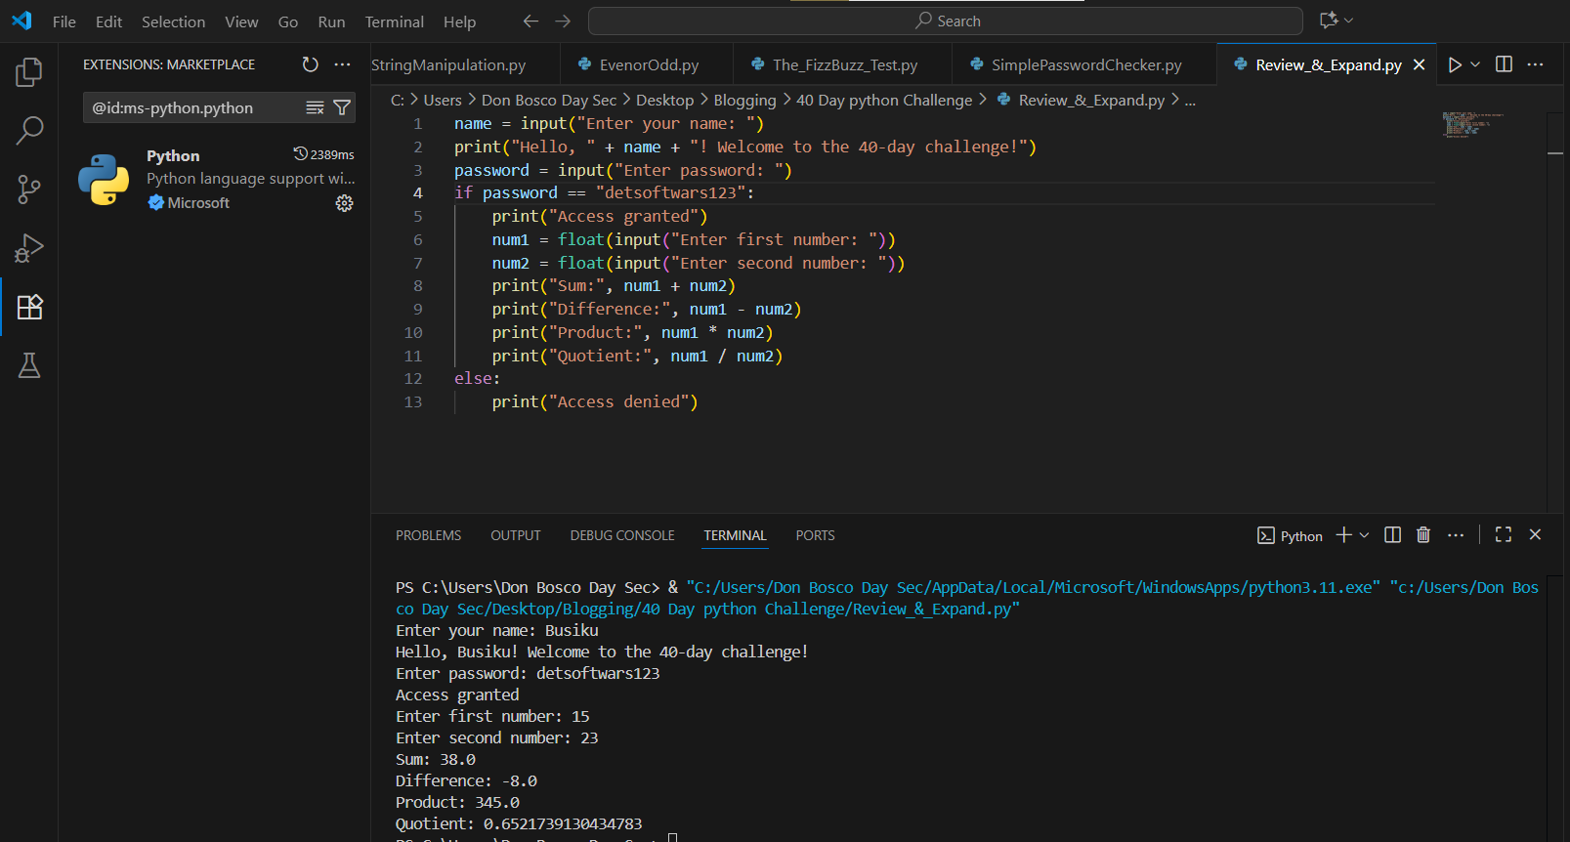Open the Terminal menu in menu bar
Screen dimensions: 1570x842
point(394,21)
